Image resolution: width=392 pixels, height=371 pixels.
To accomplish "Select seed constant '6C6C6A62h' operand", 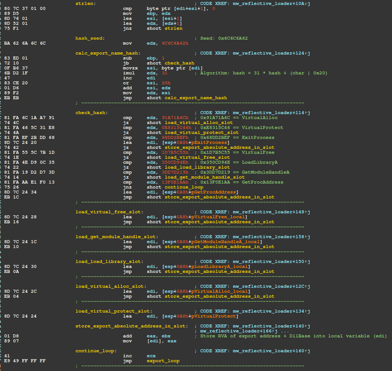I will click(x=175, y=43).
